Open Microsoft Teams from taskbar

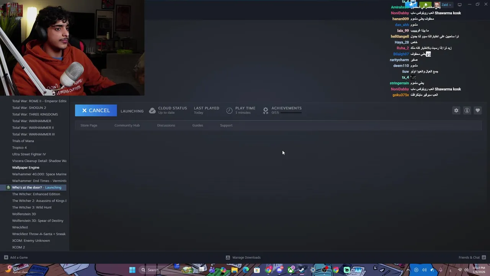212,270
